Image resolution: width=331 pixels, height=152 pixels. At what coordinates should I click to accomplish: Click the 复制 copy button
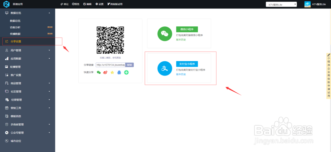click(x=129, y=65)
